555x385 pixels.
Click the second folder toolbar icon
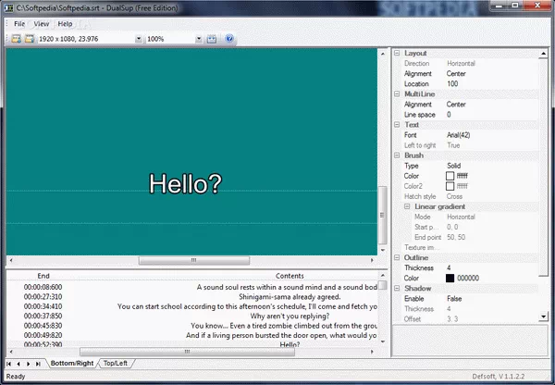(x=29, y=40)
